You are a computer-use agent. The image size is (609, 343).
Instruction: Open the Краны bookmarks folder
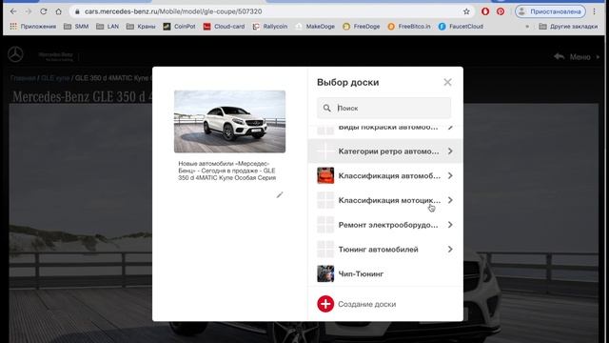pos(141,27)
